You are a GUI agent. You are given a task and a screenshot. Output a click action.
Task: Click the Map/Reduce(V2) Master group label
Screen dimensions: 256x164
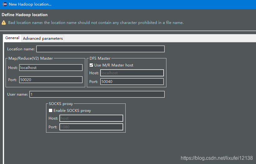pyautogui.click(x=30, y=58)
